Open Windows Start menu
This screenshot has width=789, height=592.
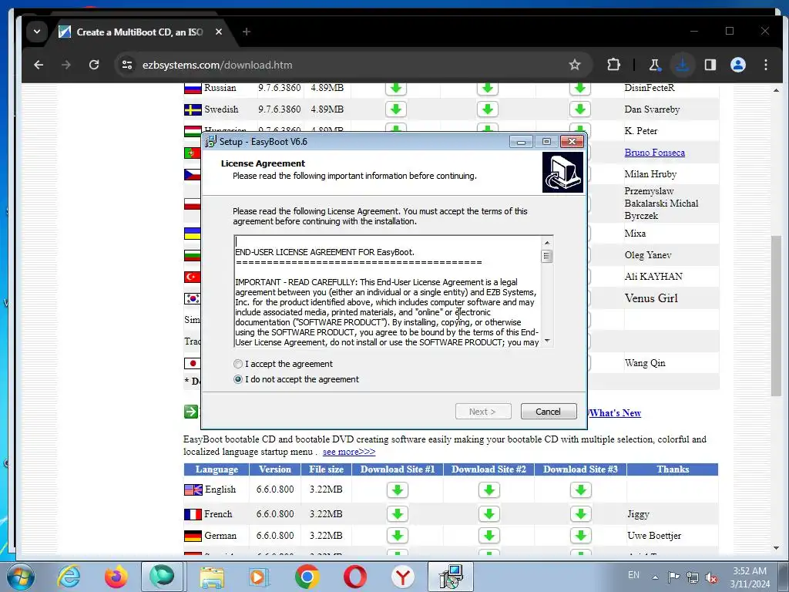(x=21, y=577)
